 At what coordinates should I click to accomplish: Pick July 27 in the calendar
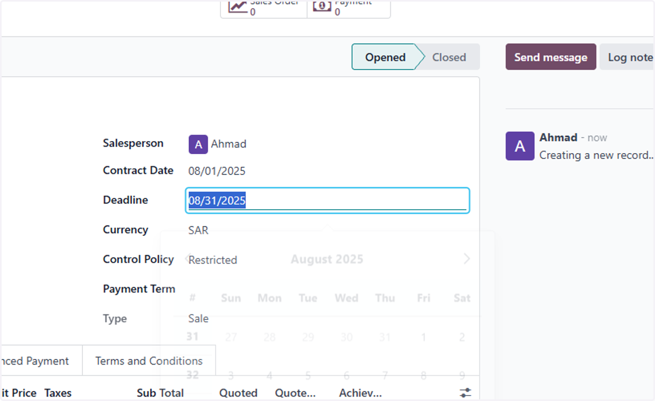[231, 337]
